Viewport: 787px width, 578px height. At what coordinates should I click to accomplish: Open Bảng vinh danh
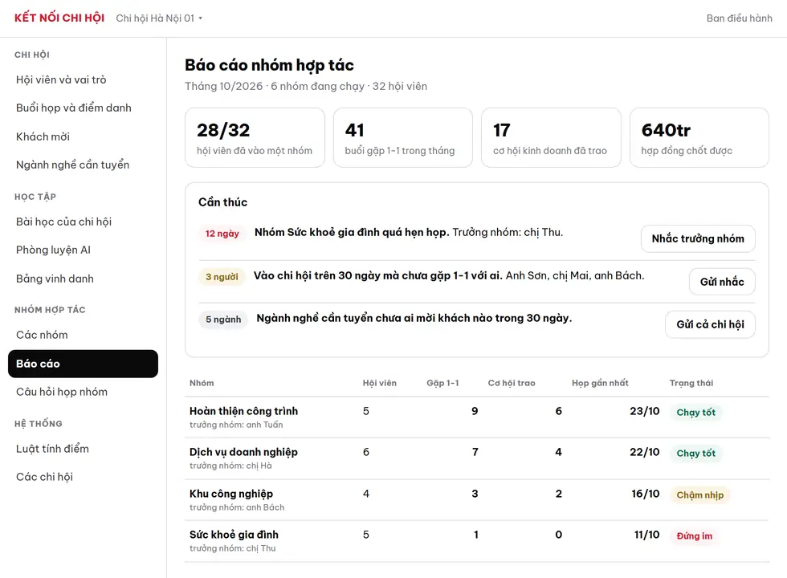point(83,279)
